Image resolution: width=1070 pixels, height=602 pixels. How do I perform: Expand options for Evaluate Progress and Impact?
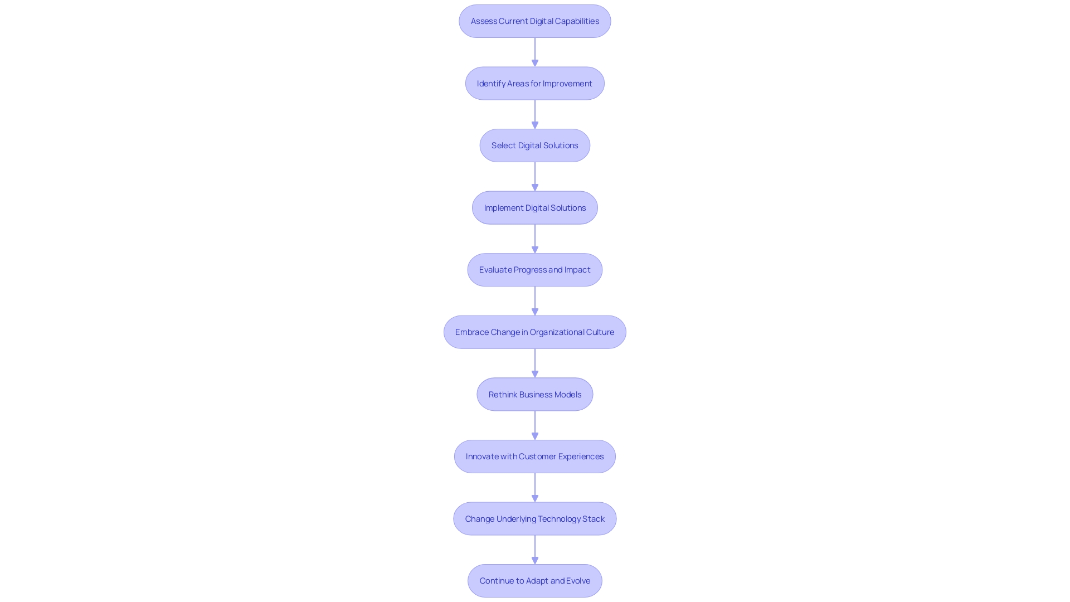[x=535, y=270]
